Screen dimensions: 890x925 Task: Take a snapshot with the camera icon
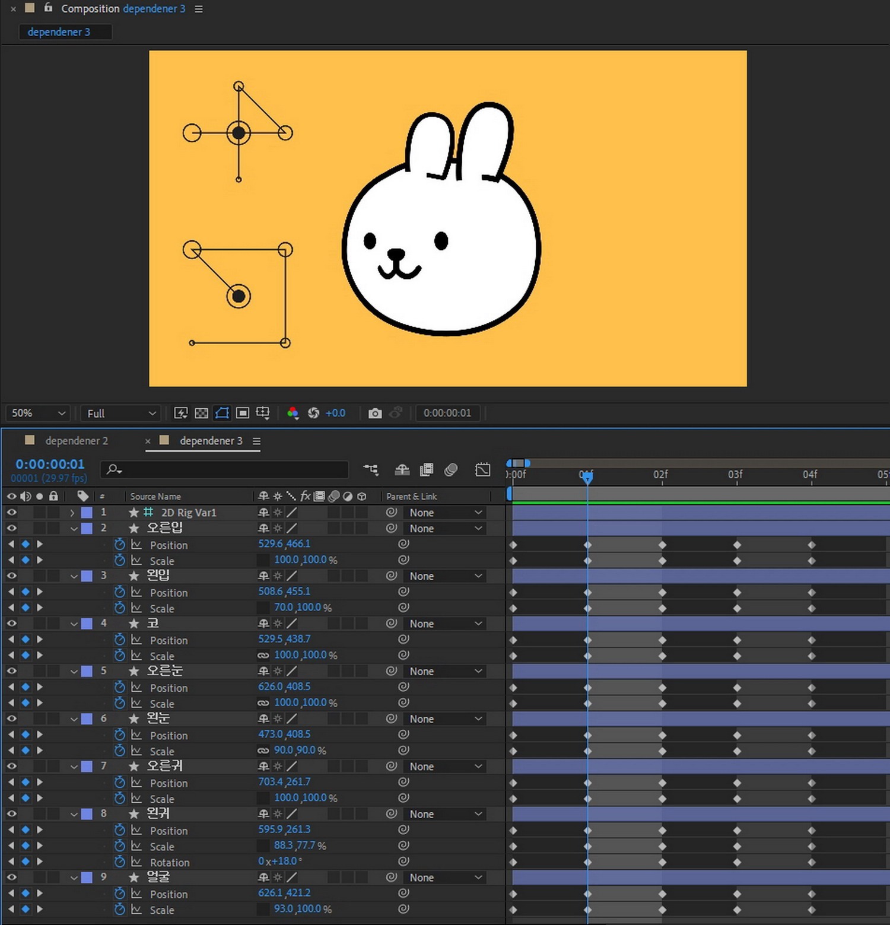pyautogui.click(x=374, y=413)
